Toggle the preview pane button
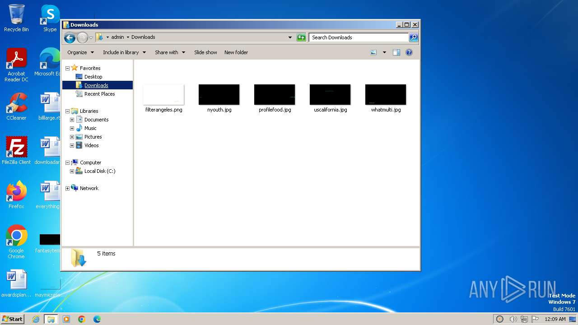 [x=396, y=52]
